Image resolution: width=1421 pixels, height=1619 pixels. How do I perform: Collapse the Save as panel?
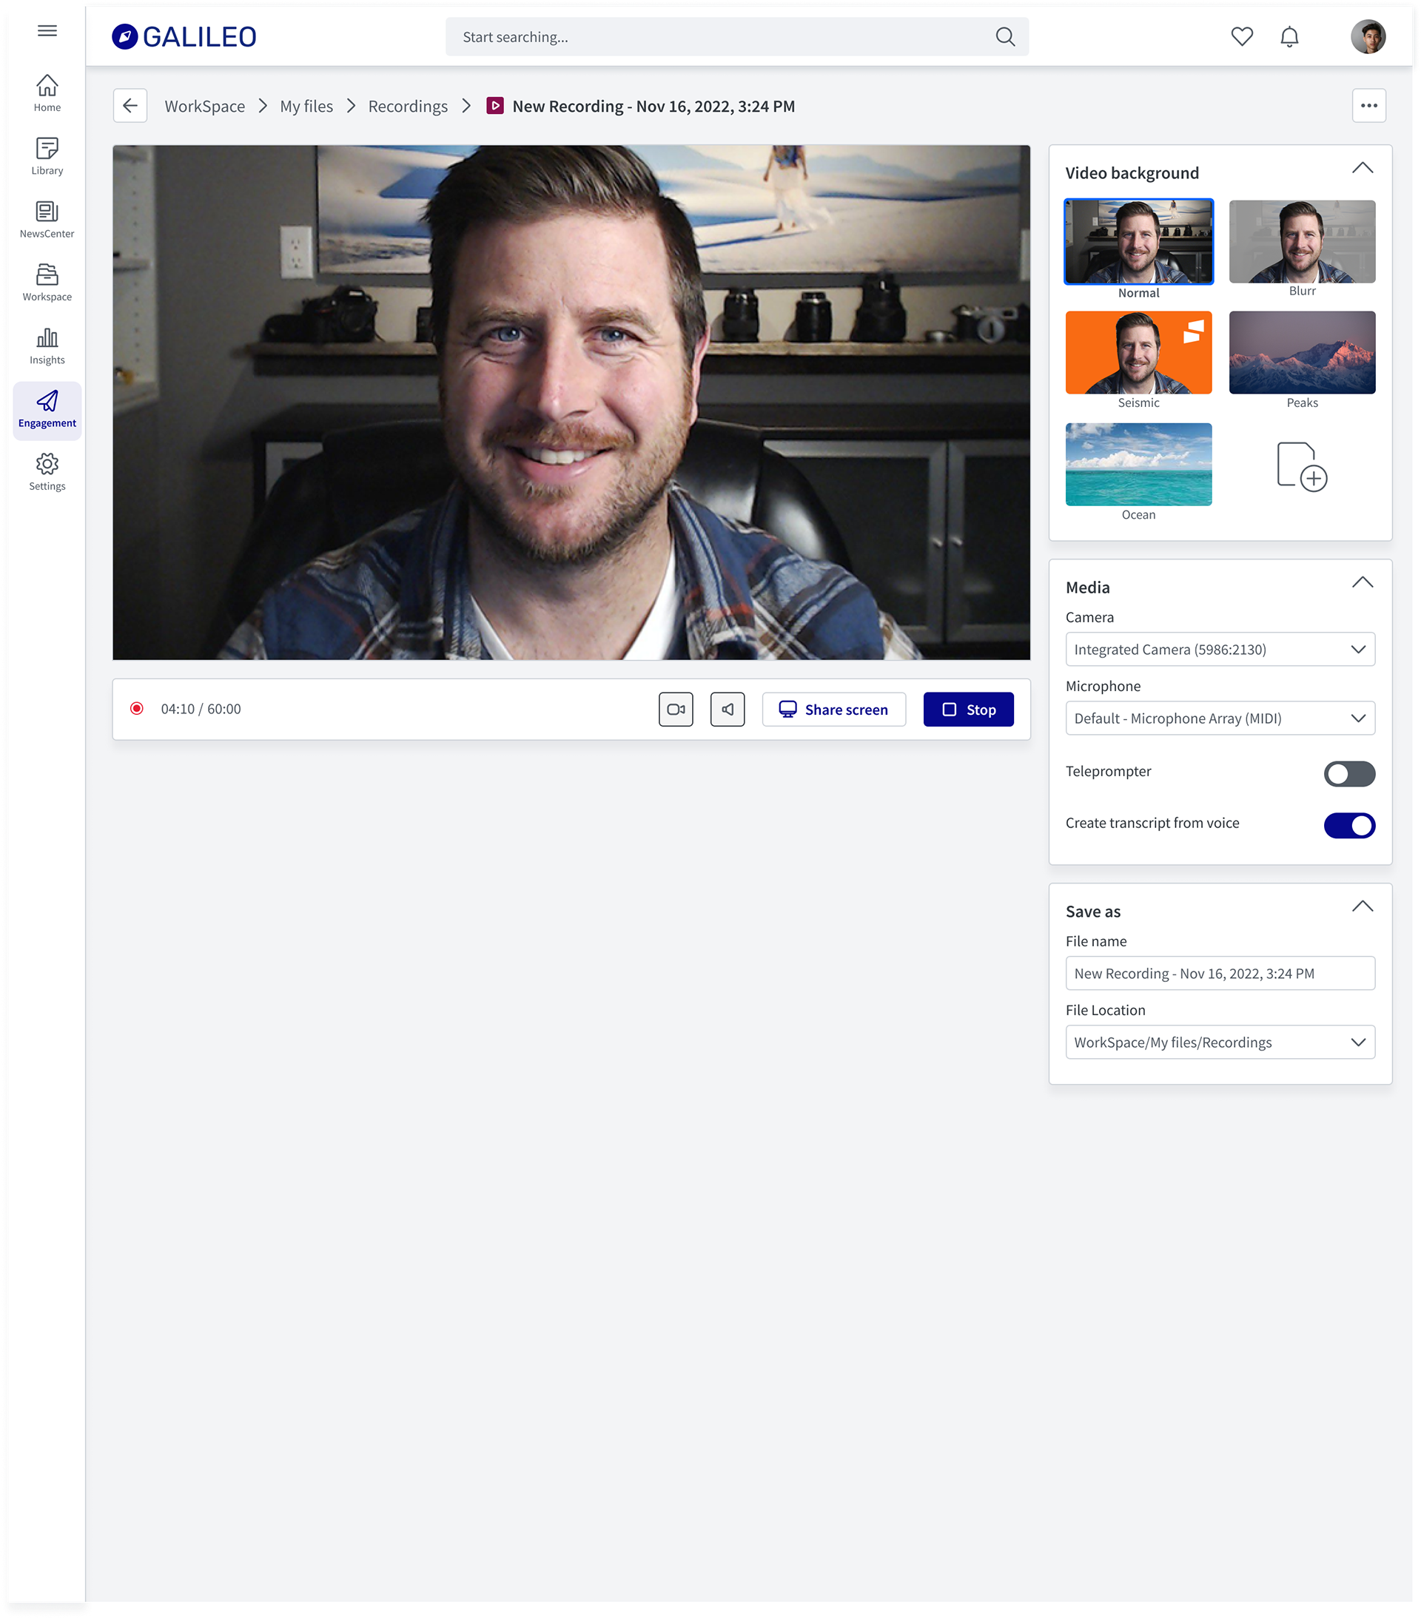click(x=1362, y=906)
